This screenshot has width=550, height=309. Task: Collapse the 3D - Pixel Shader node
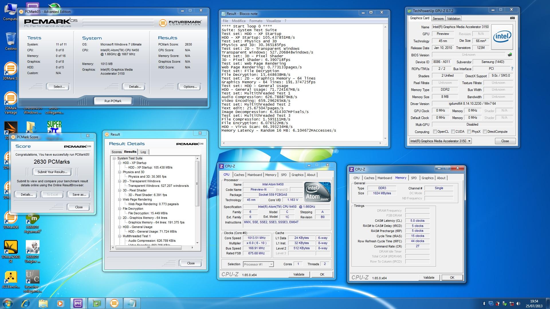tap(120, 190)
